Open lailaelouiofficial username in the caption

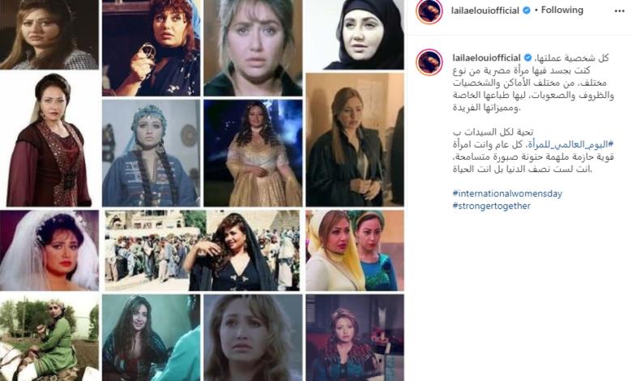pyautogui.click(x=486, y=58)
